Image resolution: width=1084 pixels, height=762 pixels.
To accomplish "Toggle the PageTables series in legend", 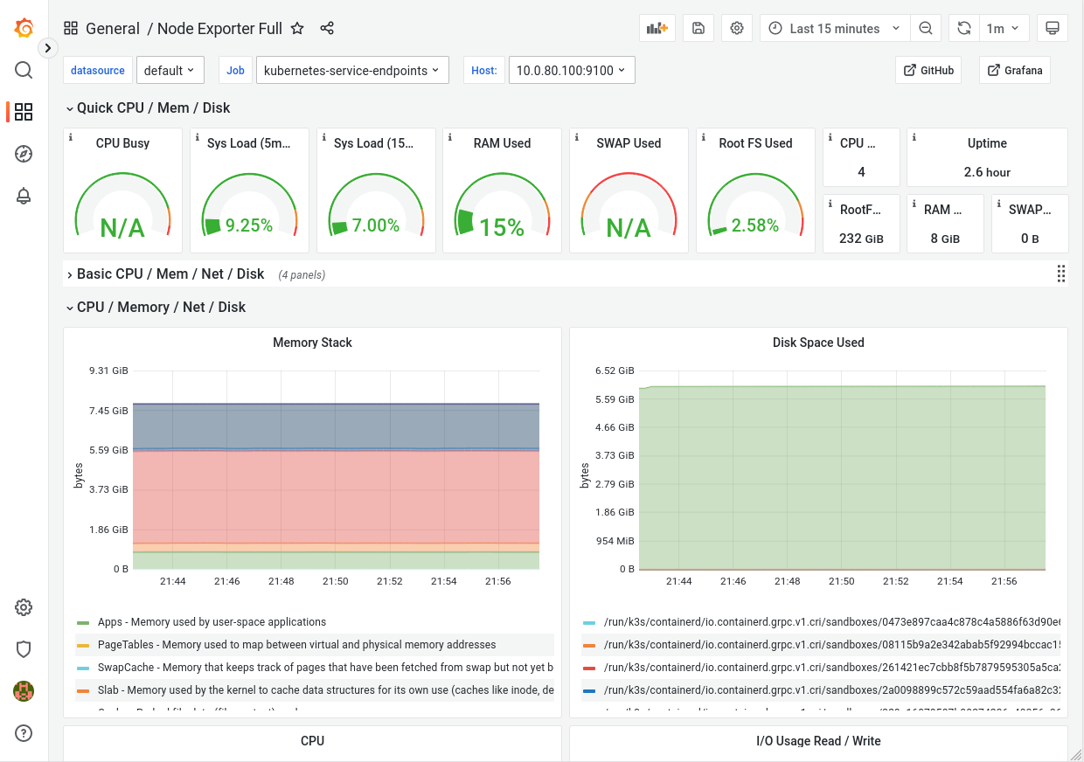I will tap(296, 645).
